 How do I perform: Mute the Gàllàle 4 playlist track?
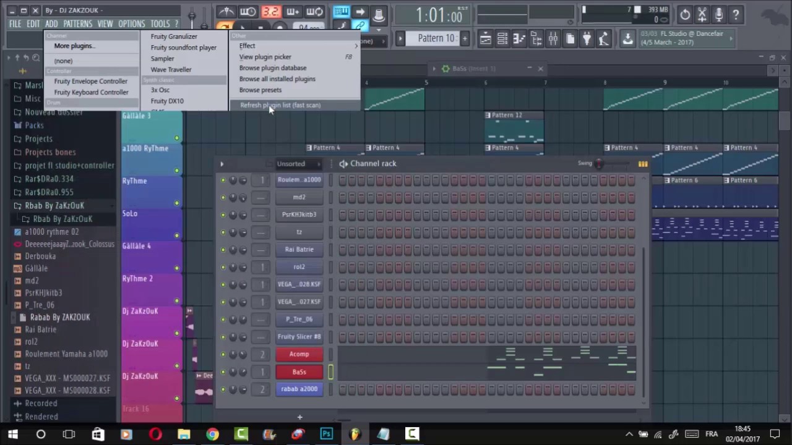pyautogui.click(x=176, y=268)
